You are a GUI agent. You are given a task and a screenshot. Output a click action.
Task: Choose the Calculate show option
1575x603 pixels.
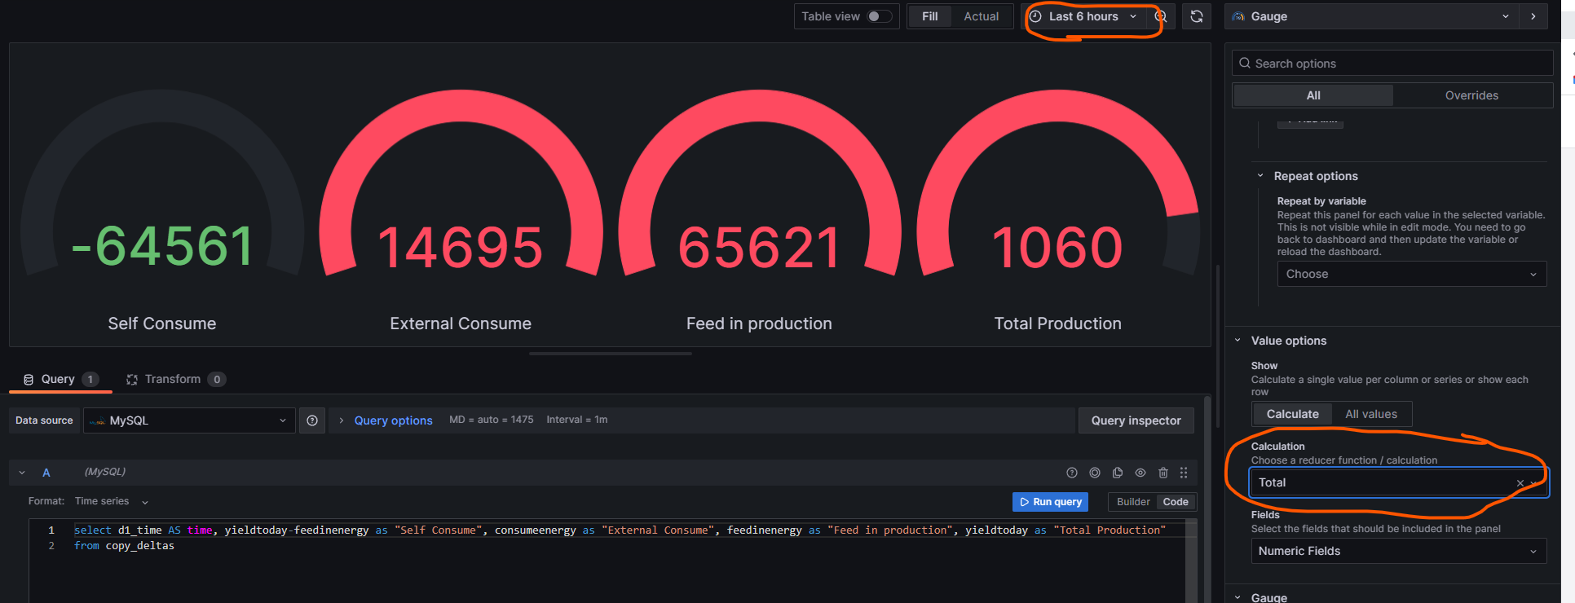tap(1292, 414)
